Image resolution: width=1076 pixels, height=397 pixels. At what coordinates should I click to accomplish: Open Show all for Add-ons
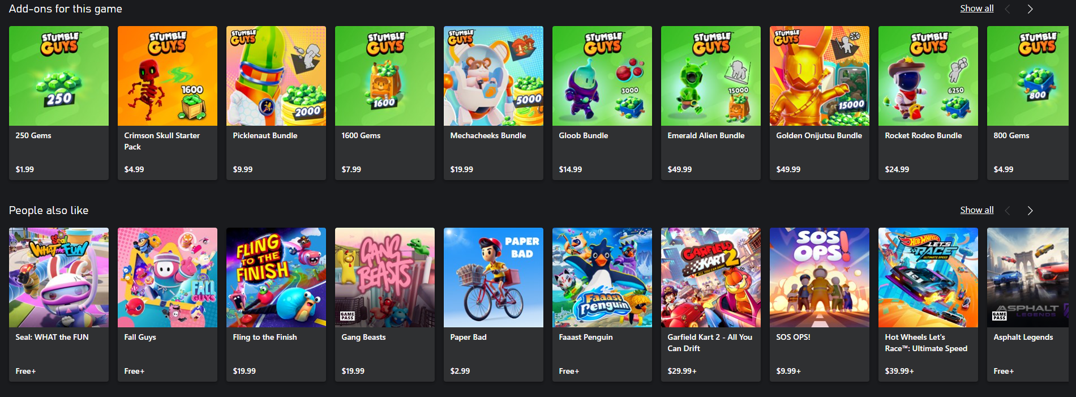976,8
